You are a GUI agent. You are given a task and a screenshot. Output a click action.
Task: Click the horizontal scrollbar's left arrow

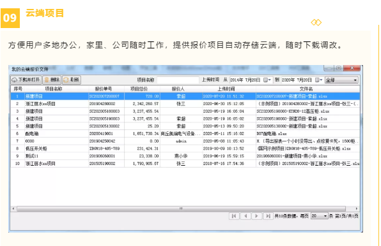13,208
